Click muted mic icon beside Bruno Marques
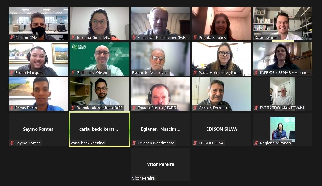The width and height of the screenshot is (322, 186). point(12,72)
